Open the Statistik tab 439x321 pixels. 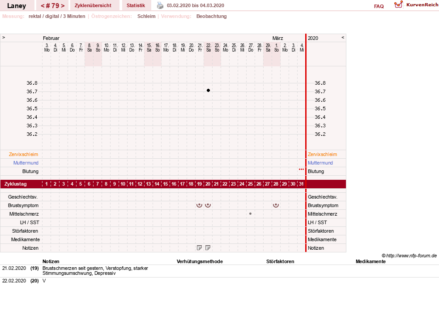(x=136, y=5)
